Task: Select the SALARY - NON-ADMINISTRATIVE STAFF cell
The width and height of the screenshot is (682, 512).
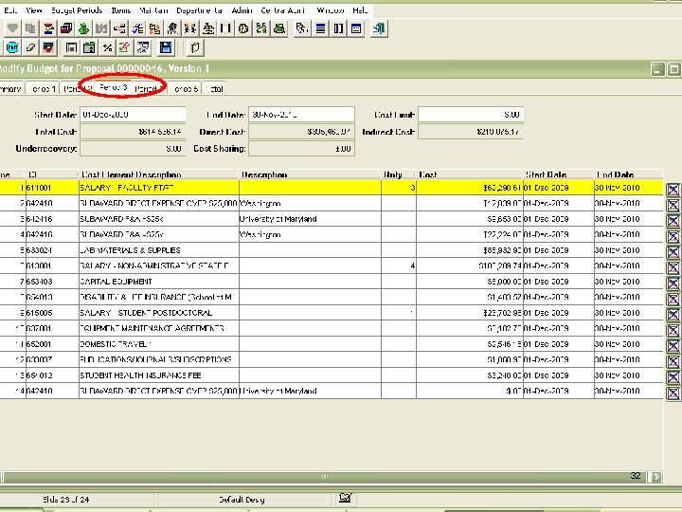Action: [159, 266]
